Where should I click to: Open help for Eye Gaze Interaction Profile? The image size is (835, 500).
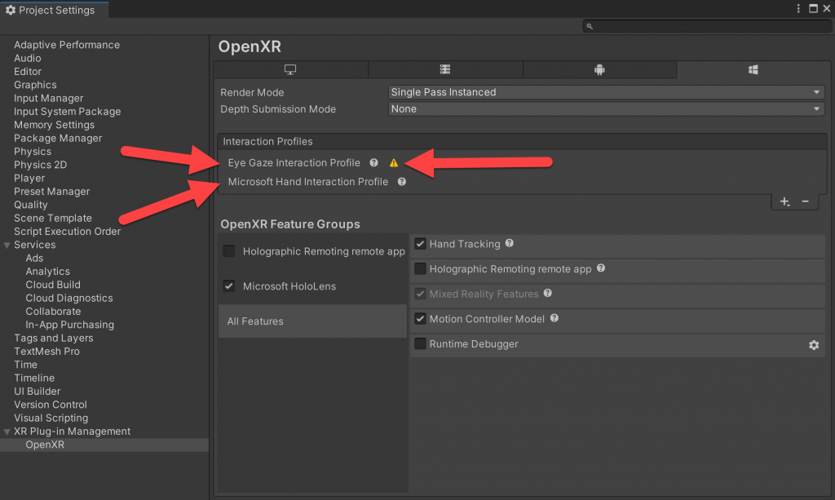[x=373, y=162]
